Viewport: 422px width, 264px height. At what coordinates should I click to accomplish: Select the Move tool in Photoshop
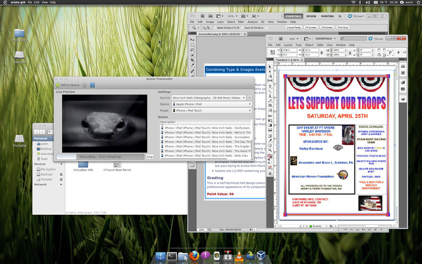[192, 39]
